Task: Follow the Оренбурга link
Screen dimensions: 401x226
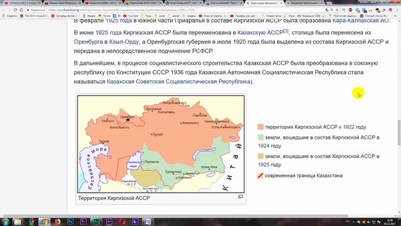Action: (88, 42)
